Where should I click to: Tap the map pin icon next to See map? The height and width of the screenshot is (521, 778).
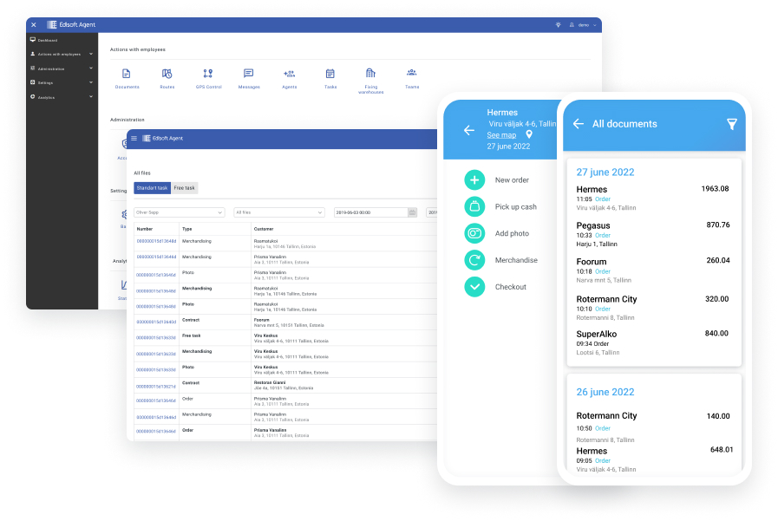tap(529, 134)
